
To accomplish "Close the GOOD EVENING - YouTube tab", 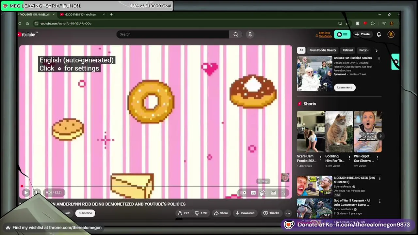I will pyautogui.click(x=104, y=14).
